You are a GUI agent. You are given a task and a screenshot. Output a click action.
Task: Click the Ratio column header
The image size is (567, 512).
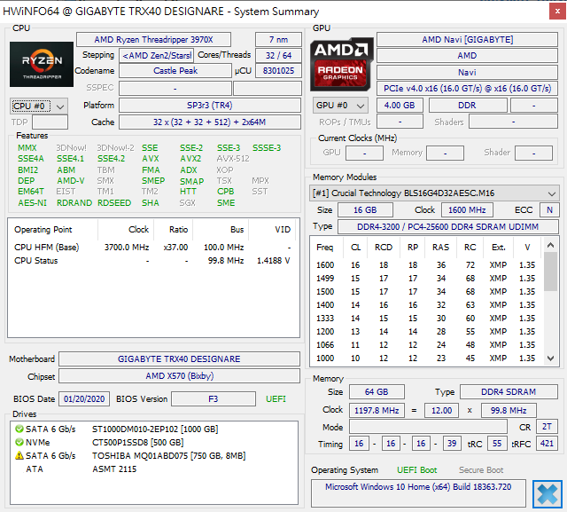click(x=174, y=230)
